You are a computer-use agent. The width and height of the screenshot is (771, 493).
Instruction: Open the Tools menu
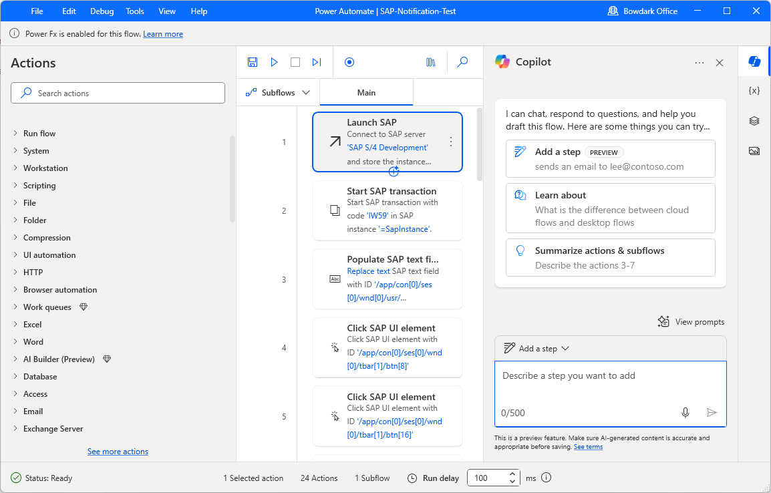point(135,11)
